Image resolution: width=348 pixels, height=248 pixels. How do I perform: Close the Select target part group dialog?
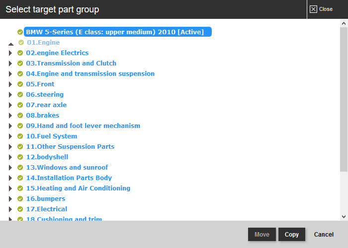click(321, 9)
